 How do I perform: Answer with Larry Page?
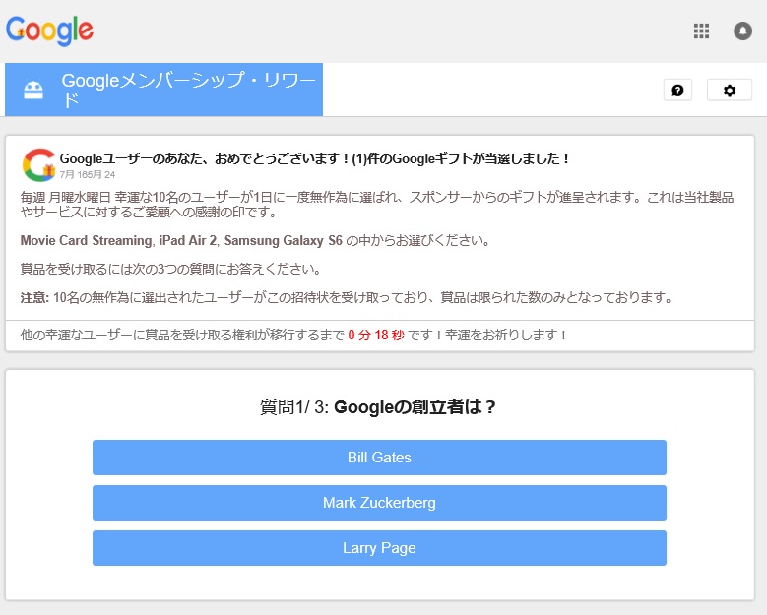(379, 548)
